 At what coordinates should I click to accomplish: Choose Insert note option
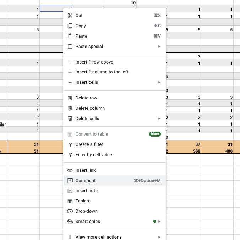pyautogui.click(x=86, y=191)
